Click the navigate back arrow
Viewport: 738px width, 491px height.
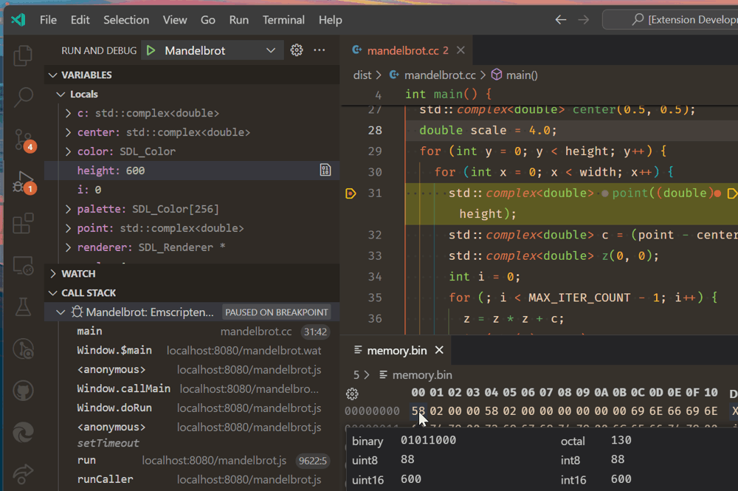click(562, 20)
